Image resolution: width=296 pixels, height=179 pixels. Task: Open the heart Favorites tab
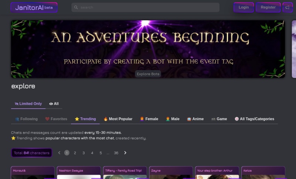pyautogui.click(x=56, y=119)
